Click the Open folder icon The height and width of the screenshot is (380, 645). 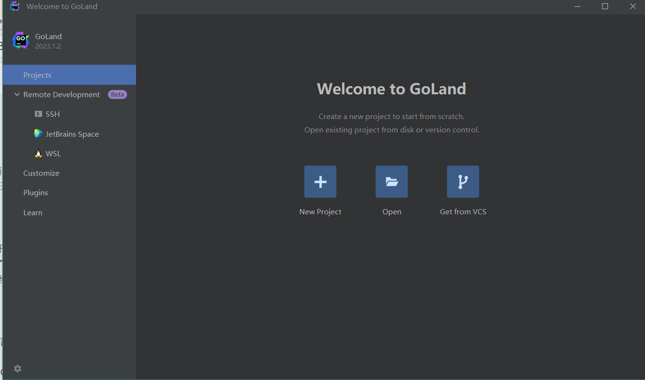point(391,181)
